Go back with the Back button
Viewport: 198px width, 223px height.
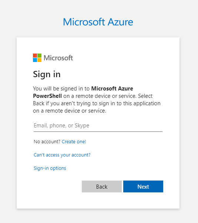click(102, 186)
